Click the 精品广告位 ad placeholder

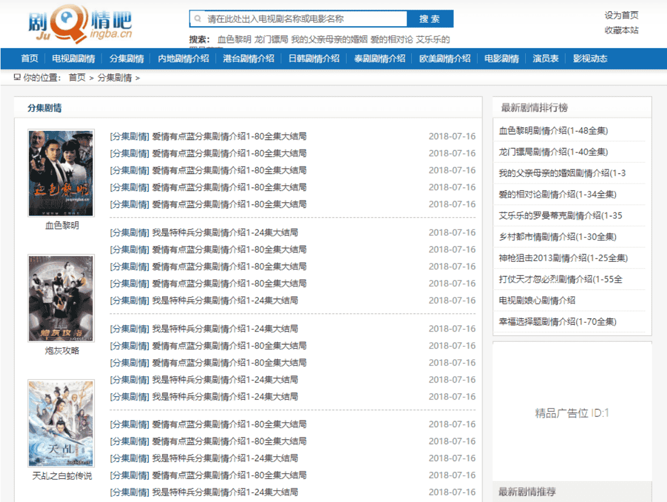click(x=572, y=413)
